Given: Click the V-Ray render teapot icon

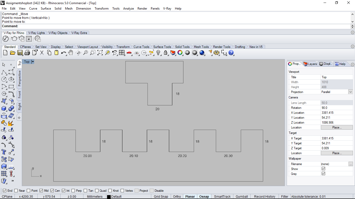Looking at the screenshot, I should tap(14, 39).
